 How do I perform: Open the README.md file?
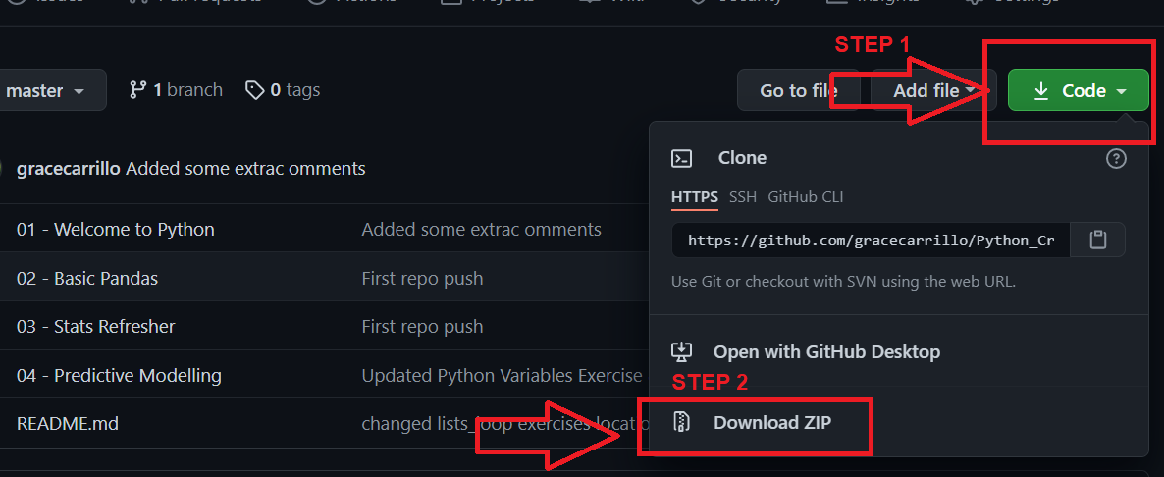(x=68, y=424)
